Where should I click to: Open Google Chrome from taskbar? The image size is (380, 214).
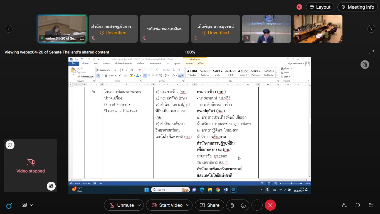point(218,190)
